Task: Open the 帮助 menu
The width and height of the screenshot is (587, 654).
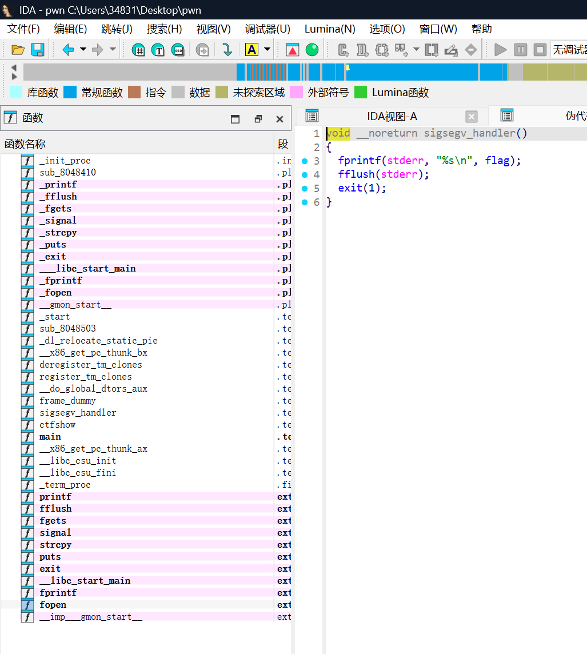Action: (x=481, y=29)
